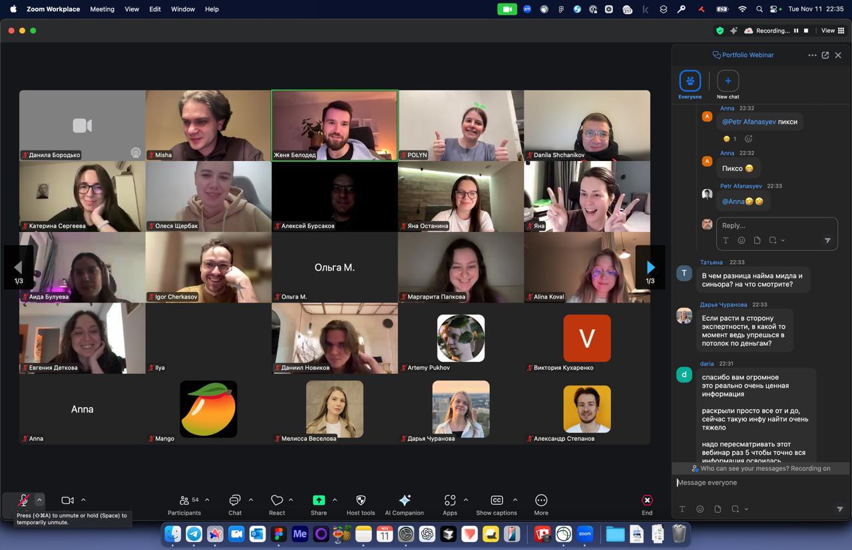Image resolution: width=852 pixels, height=550 pixels.
Task: Expand the Show captions options arrow
Action: tap(515, 500)
